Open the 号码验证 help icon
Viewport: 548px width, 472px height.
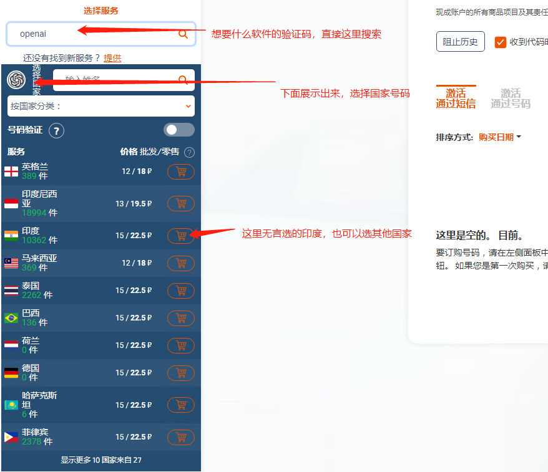(x=56, y=130)
